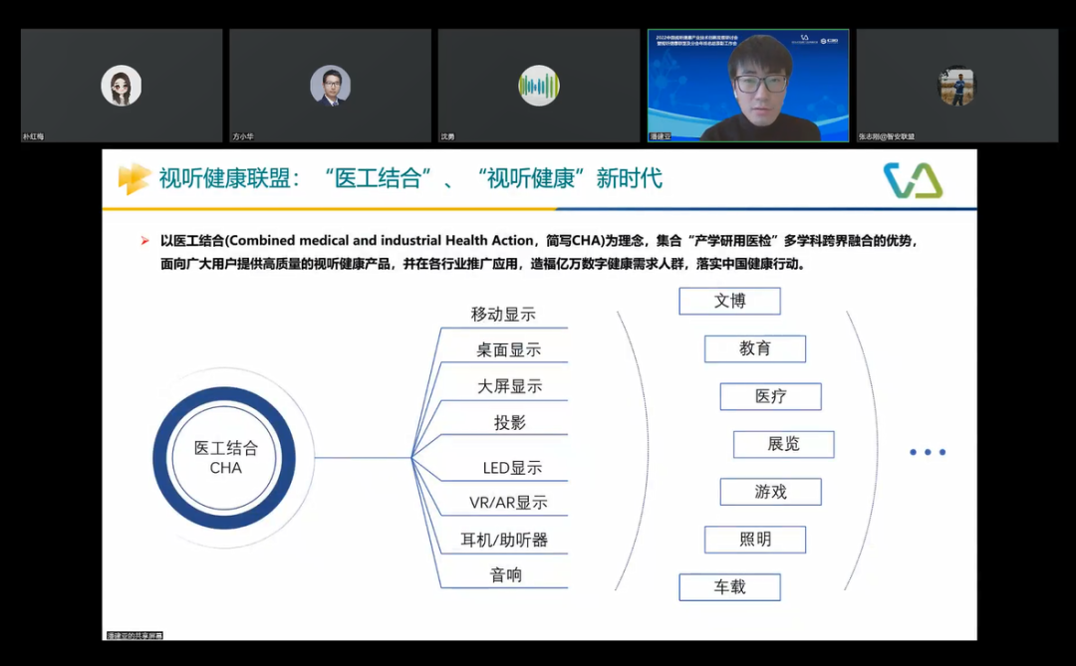Click the yellow arrow icon beside slide title
1076x666 pixels.
pyautogui.click(x=134, y=179)
